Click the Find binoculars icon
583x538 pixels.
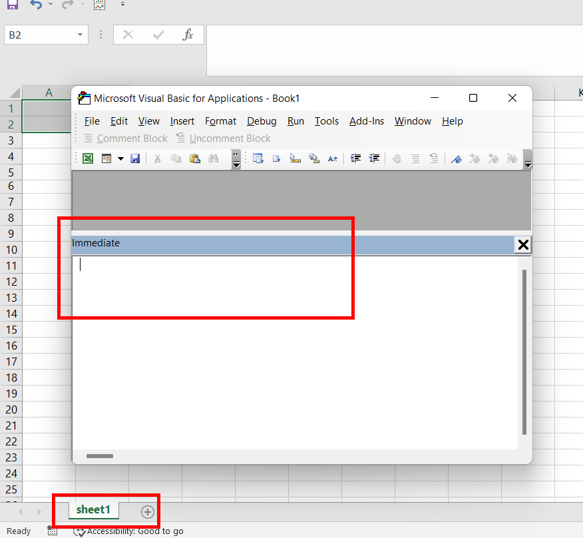coord(214,159)
